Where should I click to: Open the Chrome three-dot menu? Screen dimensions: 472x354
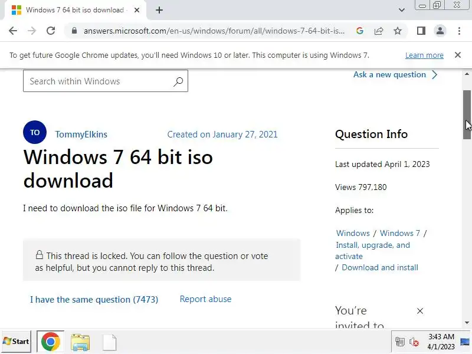pyautogui.click(x=459, y=31)
